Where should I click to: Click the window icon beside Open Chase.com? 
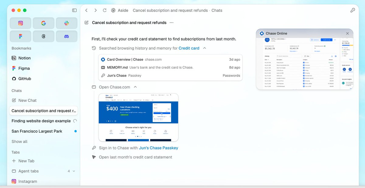[x=94, y=87]
